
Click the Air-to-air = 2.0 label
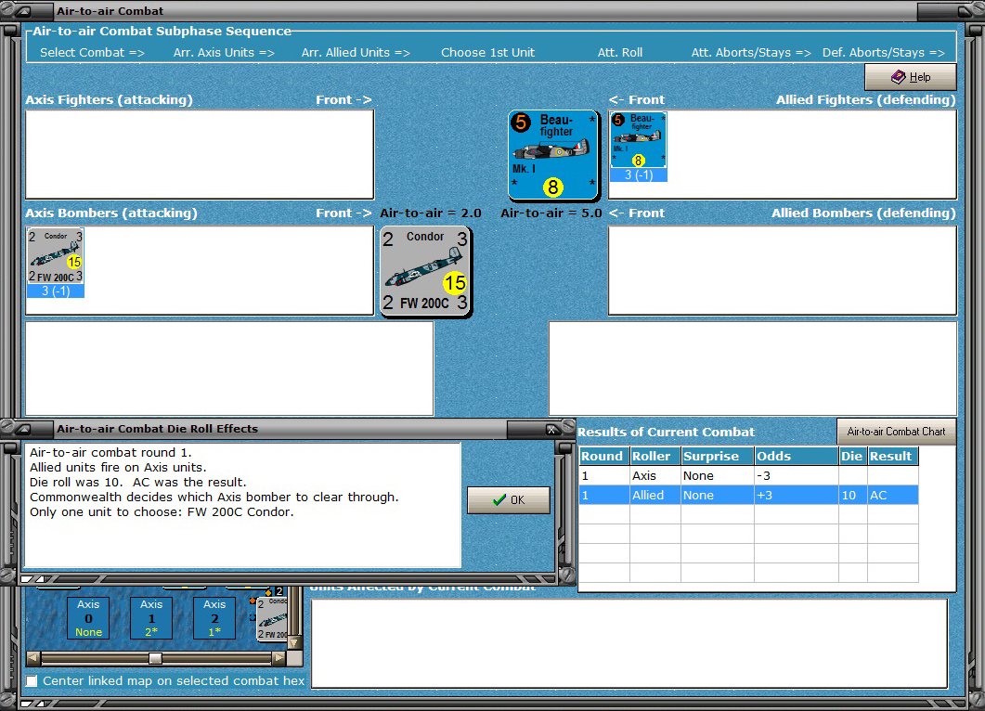click(431, 213)
